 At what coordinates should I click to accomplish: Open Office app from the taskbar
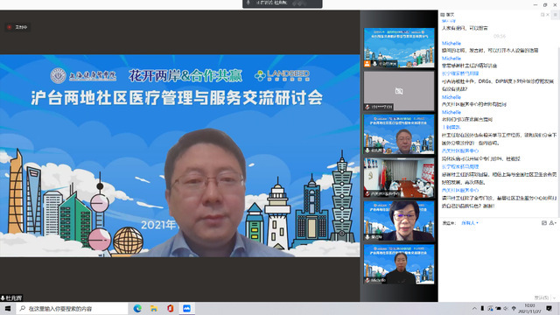pos(171,308)
